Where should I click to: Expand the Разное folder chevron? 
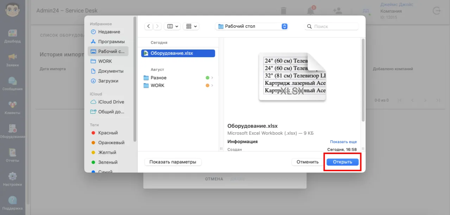coord(213,78)
